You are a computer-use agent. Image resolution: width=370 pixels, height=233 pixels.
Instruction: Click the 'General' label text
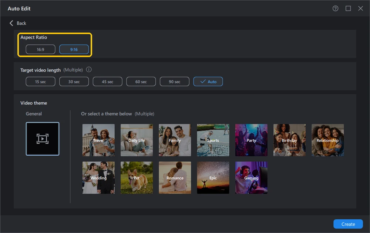point(34,114)
